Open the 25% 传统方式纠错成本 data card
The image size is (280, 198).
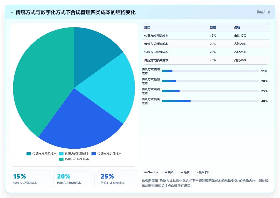[117, 179]
